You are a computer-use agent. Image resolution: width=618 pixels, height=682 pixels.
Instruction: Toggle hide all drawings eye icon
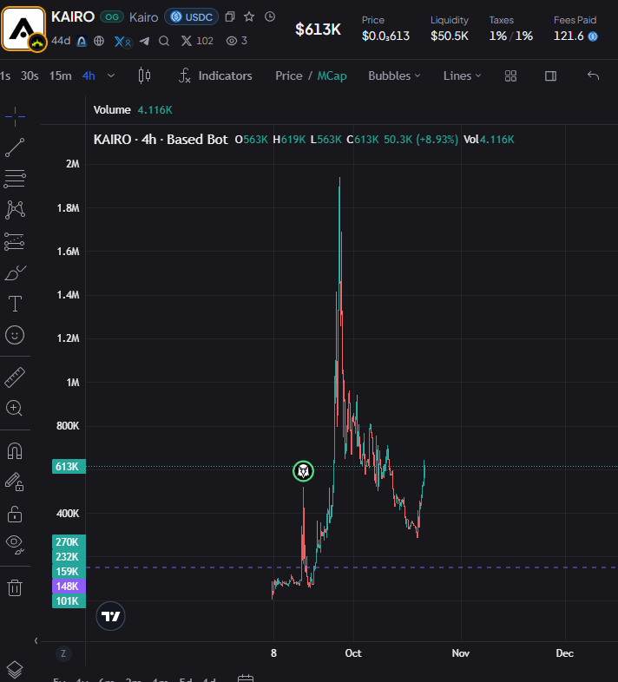15,544
